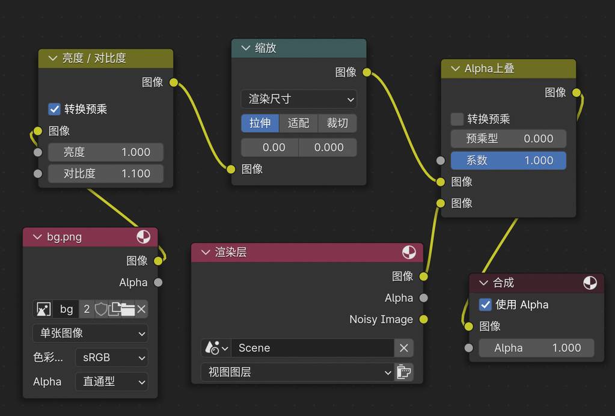Toggle fake user shield for bg image

(x=101, y=309)
